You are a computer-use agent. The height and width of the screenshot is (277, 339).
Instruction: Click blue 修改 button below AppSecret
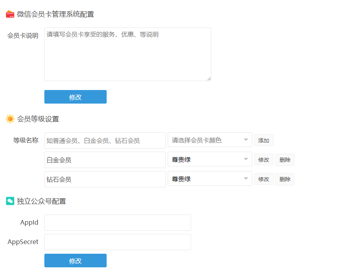pyautogui.click(x=75, y=261)
